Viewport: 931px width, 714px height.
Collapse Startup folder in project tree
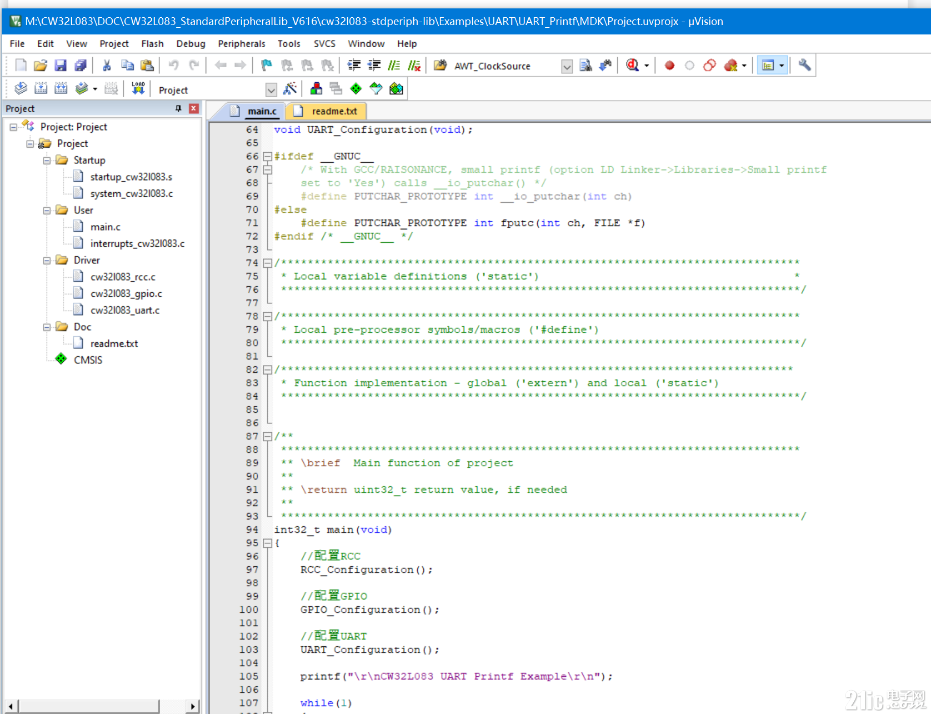pos(47,160)
